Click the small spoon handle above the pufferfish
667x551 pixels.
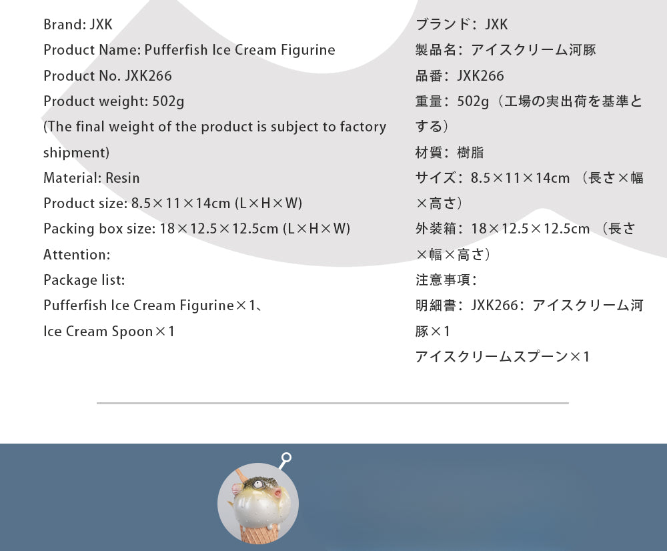(x=285, y=460)
